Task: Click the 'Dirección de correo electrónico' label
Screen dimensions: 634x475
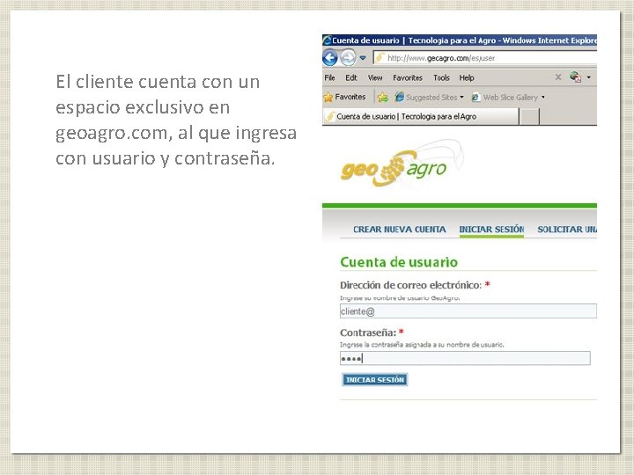Action: (411, 285)
